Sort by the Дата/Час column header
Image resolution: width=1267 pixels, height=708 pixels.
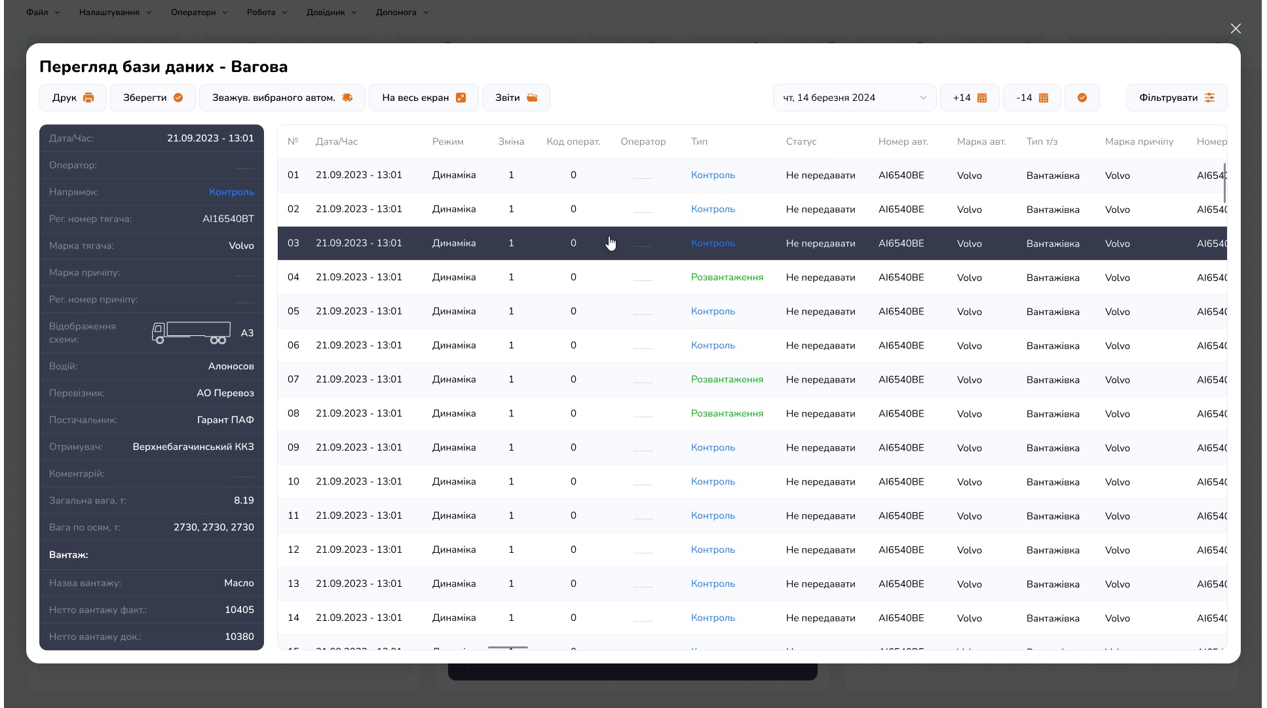(337, 141)
